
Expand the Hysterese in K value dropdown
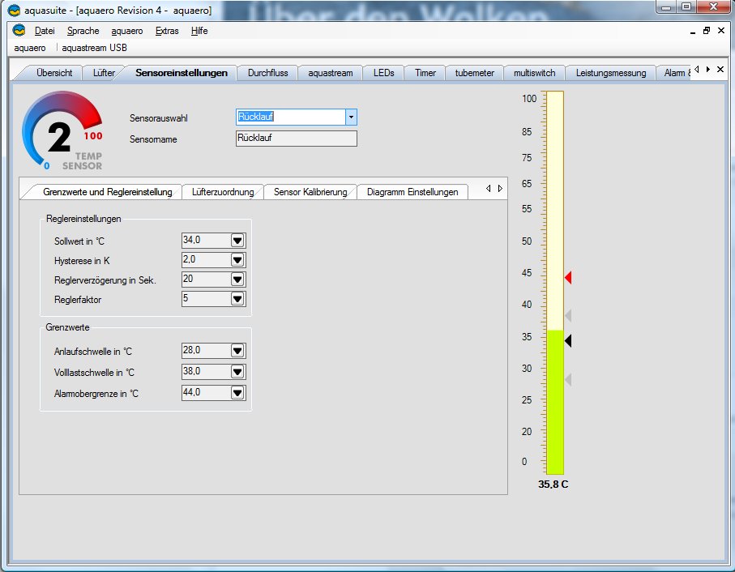pyautogui.click(x=237, y=260)
